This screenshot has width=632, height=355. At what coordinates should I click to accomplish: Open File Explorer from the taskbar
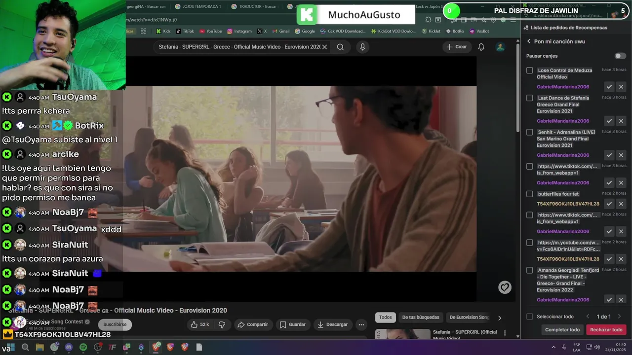tap(40, 347)
